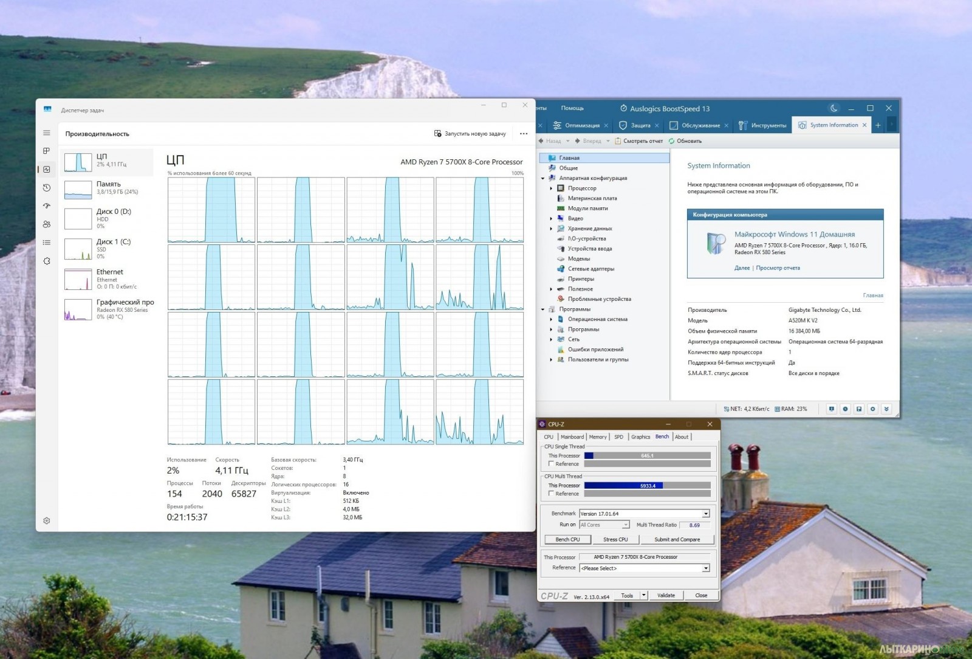Open Details list icon in Task Manager sidebar

(x=47, y=243)
